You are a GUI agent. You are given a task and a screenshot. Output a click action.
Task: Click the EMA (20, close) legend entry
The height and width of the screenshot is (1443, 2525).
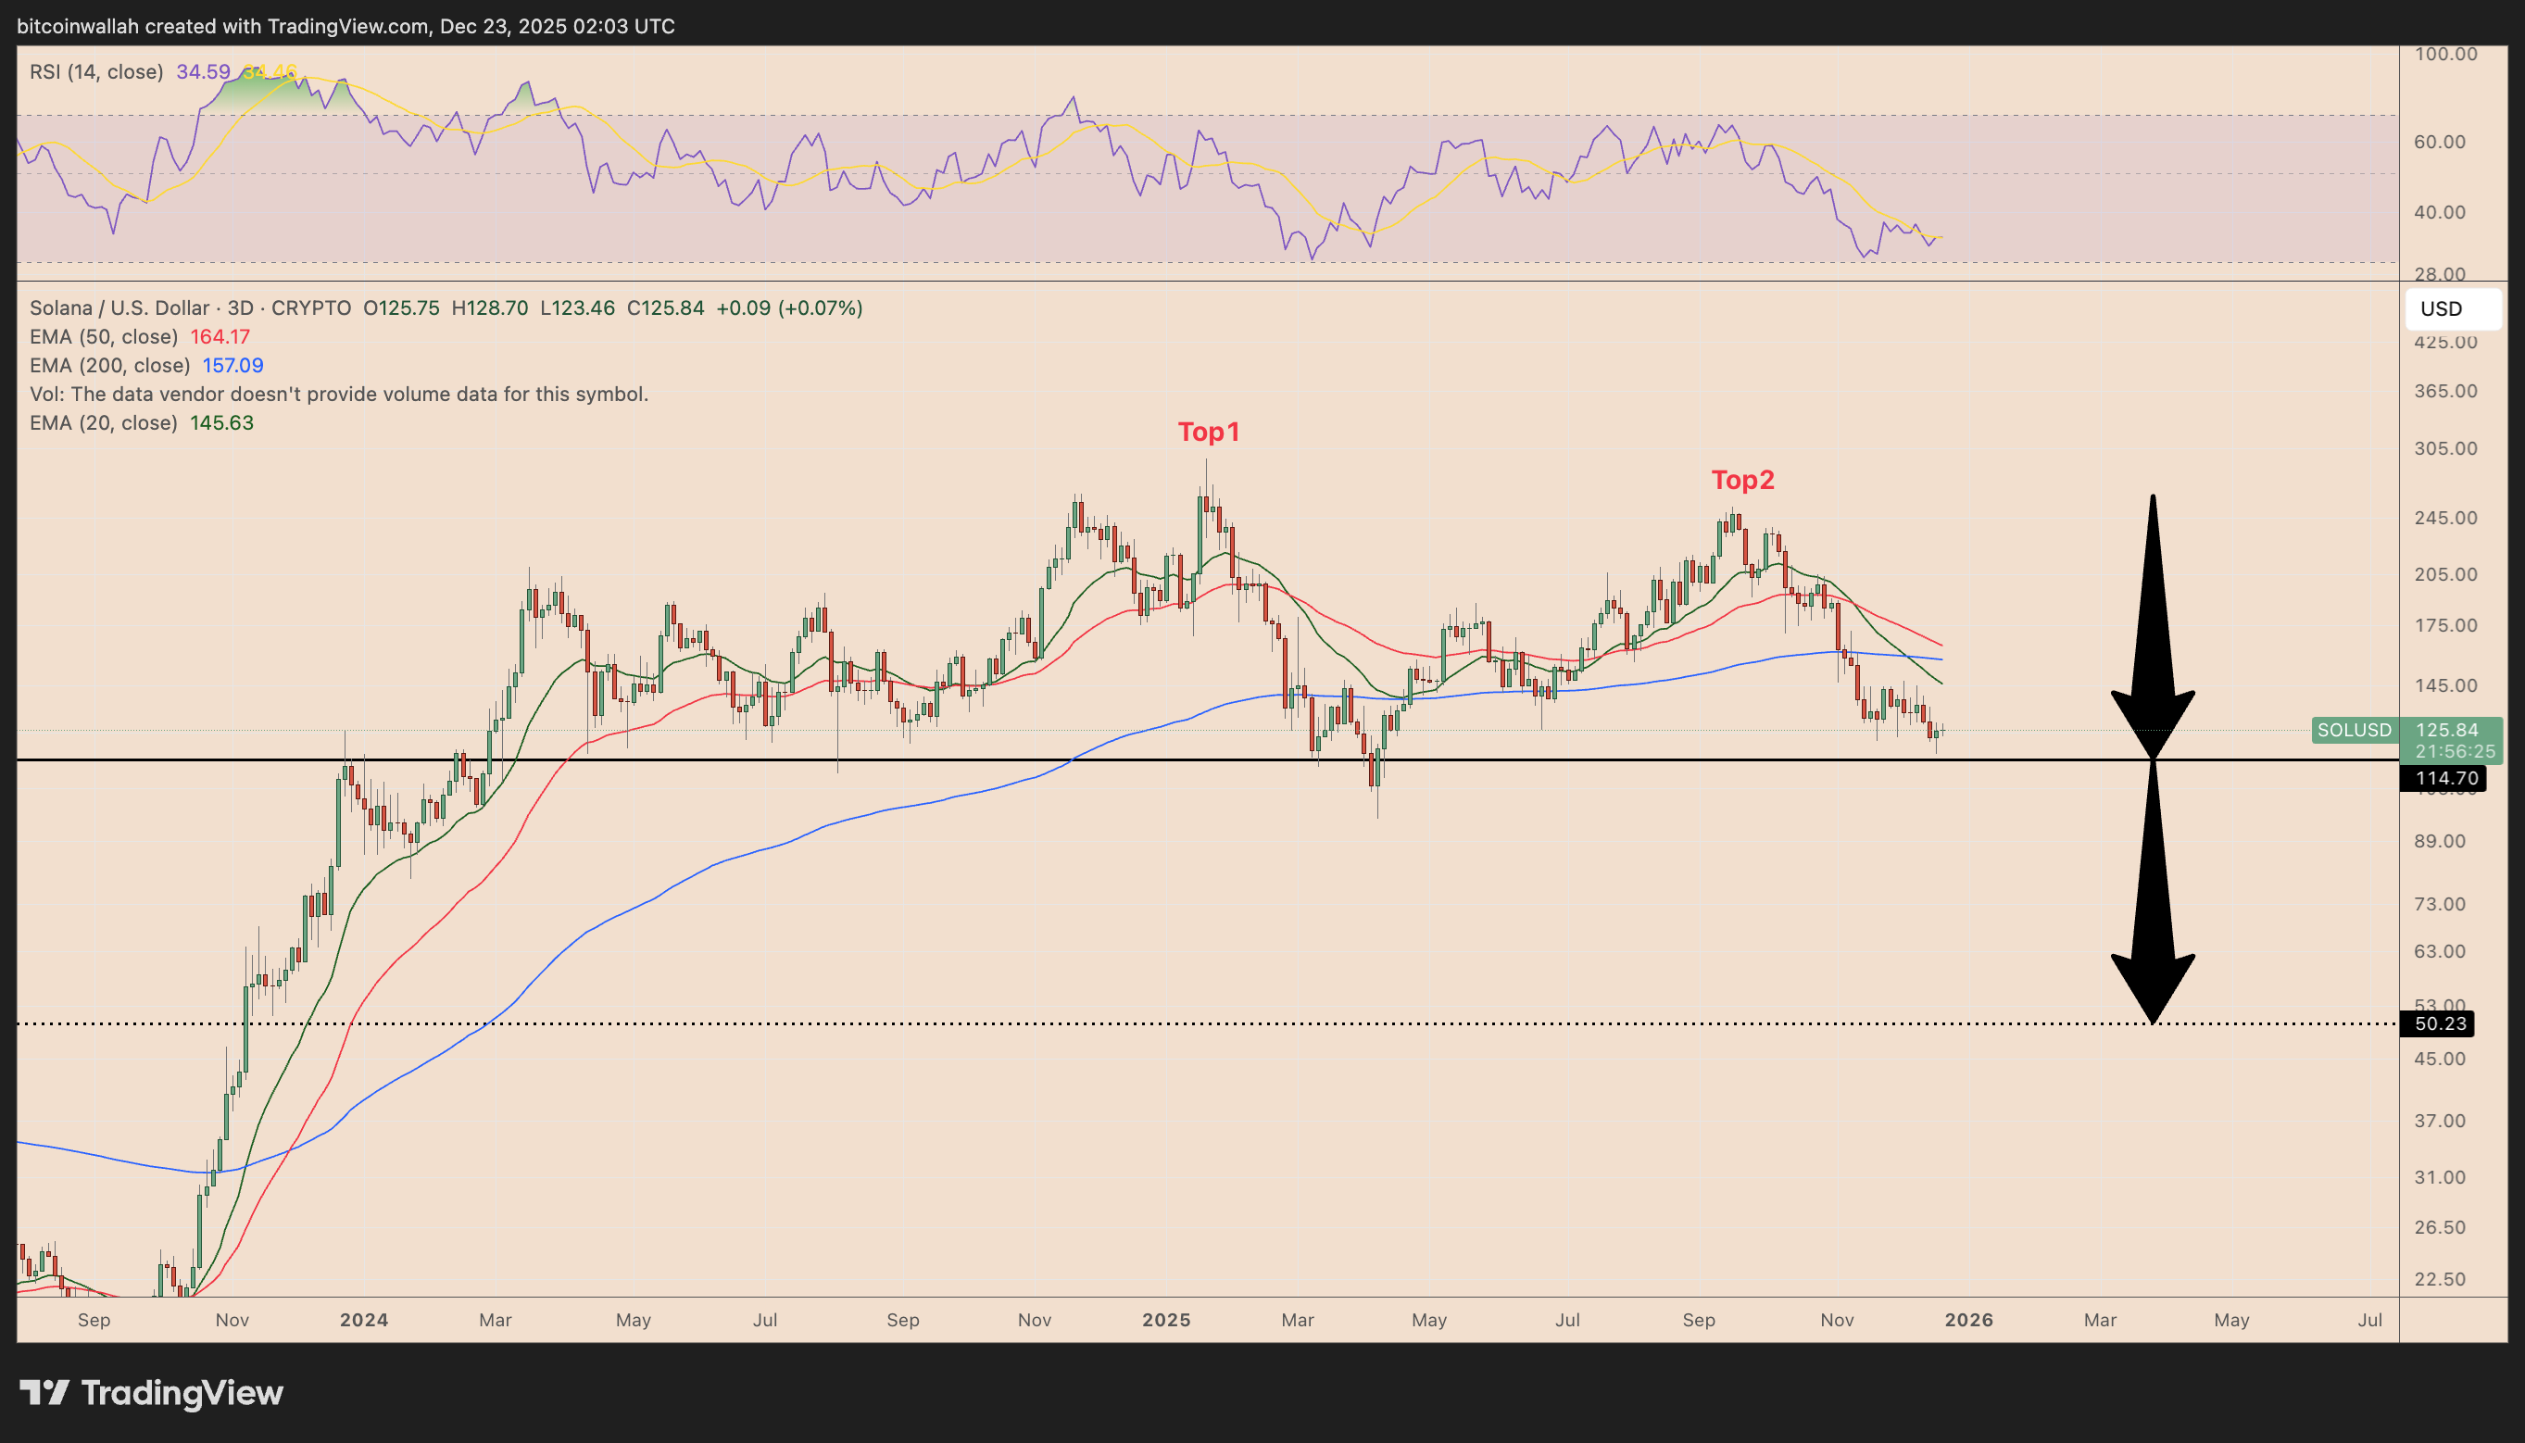tap(104, 423)
